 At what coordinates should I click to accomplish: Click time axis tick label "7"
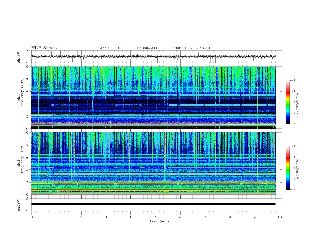(205, 217)
